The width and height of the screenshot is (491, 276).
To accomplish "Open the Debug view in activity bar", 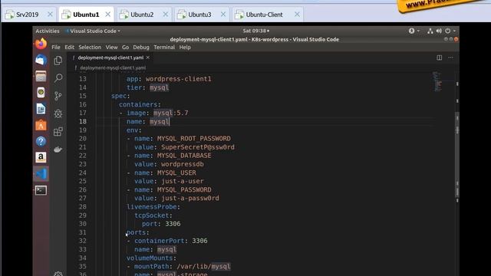I will pyautogui.click(x=58, y=113).
